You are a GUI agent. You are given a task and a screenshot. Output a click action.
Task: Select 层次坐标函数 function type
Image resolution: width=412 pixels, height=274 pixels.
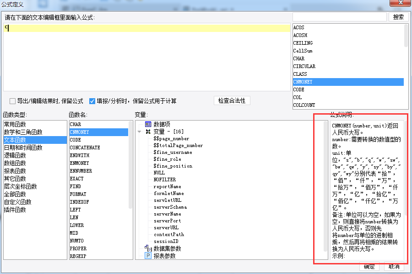pos(35,186)
